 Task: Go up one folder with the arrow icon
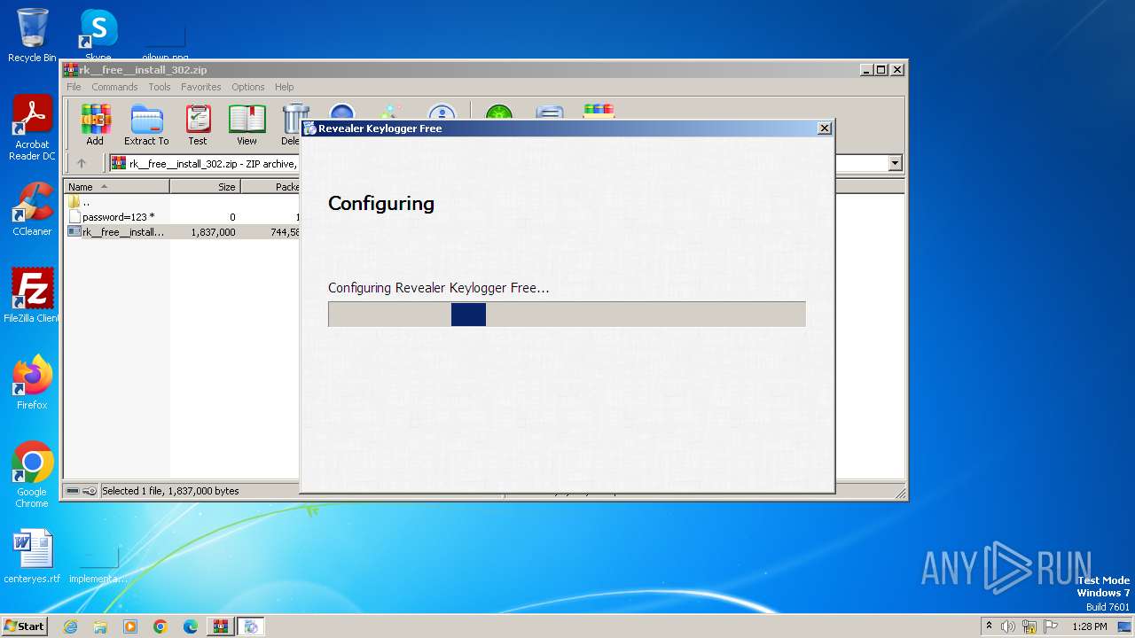[x=82, y=163]
